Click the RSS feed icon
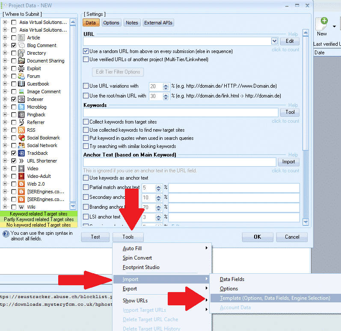This screenshot has height=331, width=341. click(x=21, y=130)
